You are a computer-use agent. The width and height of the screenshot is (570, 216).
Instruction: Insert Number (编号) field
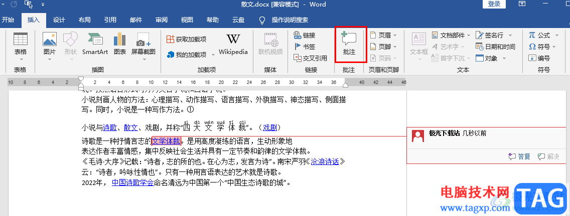click(539, 58)
